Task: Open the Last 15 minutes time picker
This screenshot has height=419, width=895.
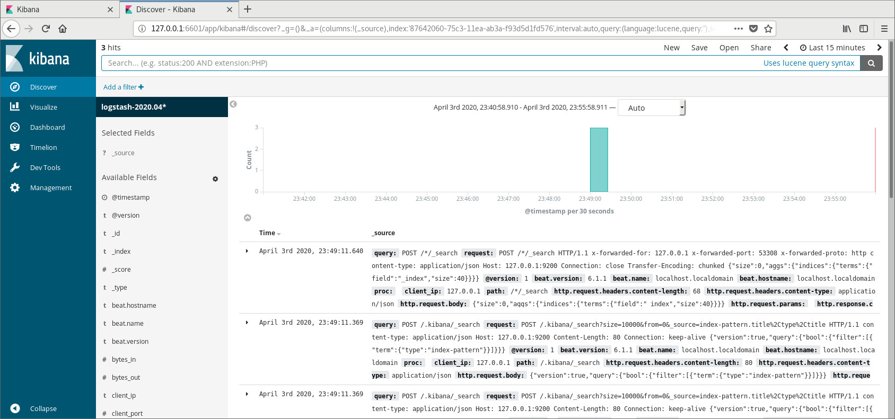Action: point(832,48)
